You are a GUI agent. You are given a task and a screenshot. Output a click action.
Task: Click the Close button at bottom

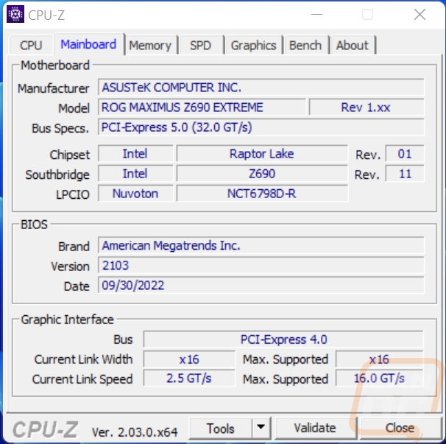coord(400,429)
